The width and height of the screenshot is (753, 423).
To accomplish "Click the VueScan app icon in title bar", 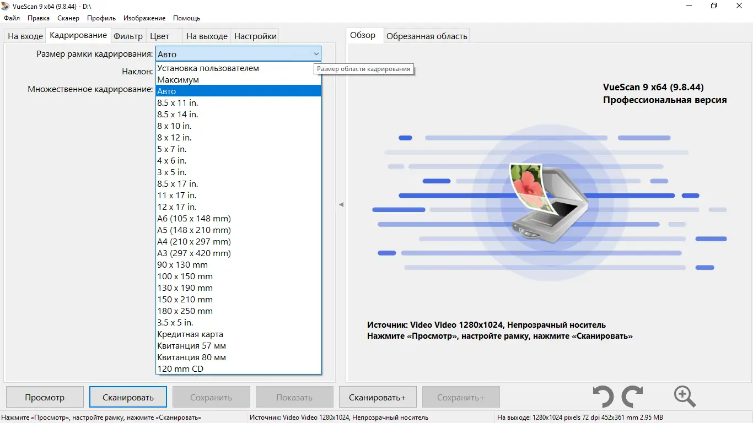I will 6,6.
